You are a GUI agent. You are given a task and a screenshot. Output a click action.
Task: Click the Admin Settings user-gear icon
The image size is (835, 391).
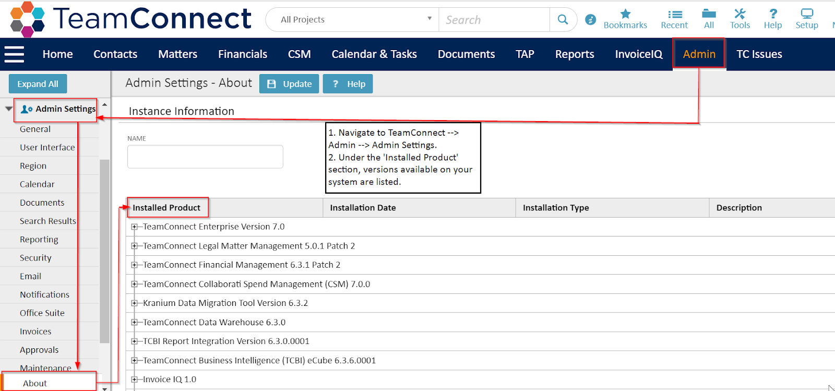click(27, 109)
